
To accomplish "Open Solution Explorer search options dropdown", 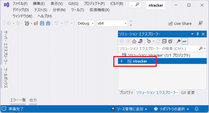I will (205, 49).
